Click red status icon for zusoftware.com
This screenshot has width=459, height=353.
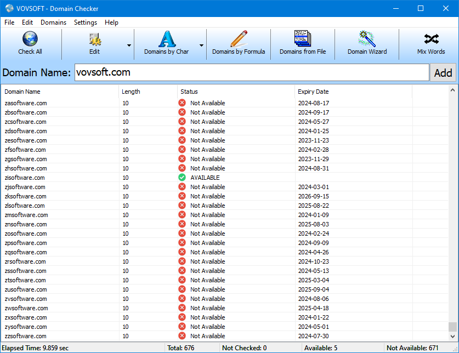182,289
